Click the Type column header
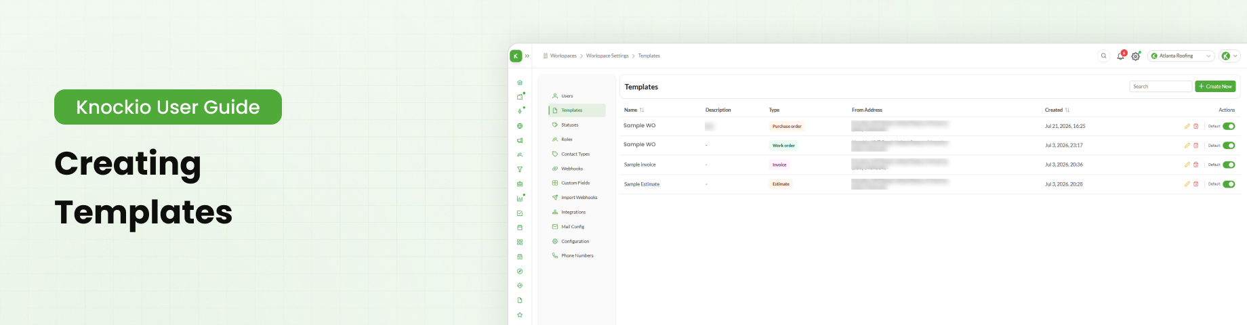This screenshot has width=1247, height=325. point(775,110)
